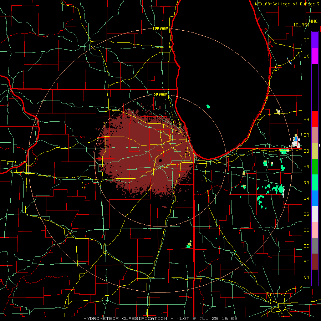Click the brown BI legend color swatch

[x=315, y=262]
